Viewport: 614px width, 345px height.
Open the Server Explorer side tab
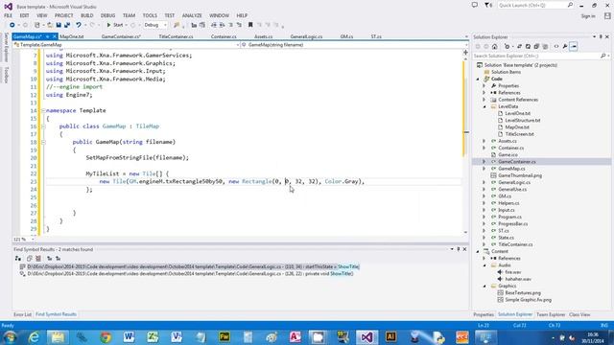[x=6, y=47]
